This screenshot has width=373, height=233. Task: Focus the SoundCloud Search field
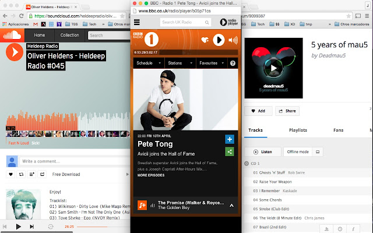(x=109, y=36)
